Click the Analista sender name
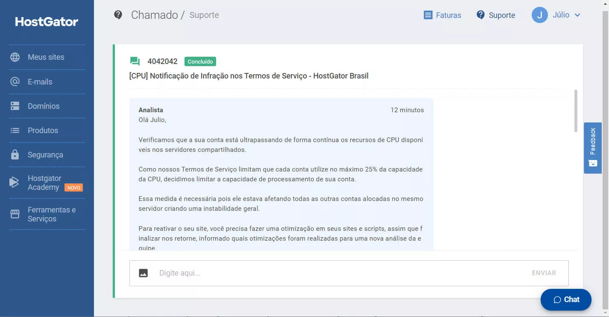Viewport: 609px width, 317px height. click(x=151, y=110)
